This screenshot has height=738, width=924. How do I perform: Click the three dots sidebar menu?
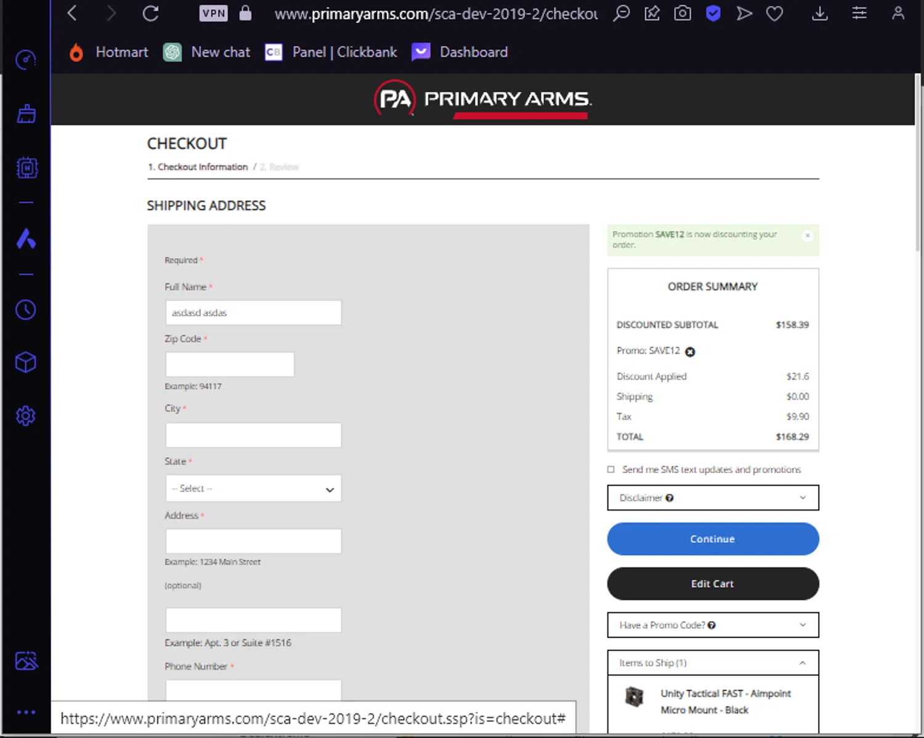coord(26,712)
